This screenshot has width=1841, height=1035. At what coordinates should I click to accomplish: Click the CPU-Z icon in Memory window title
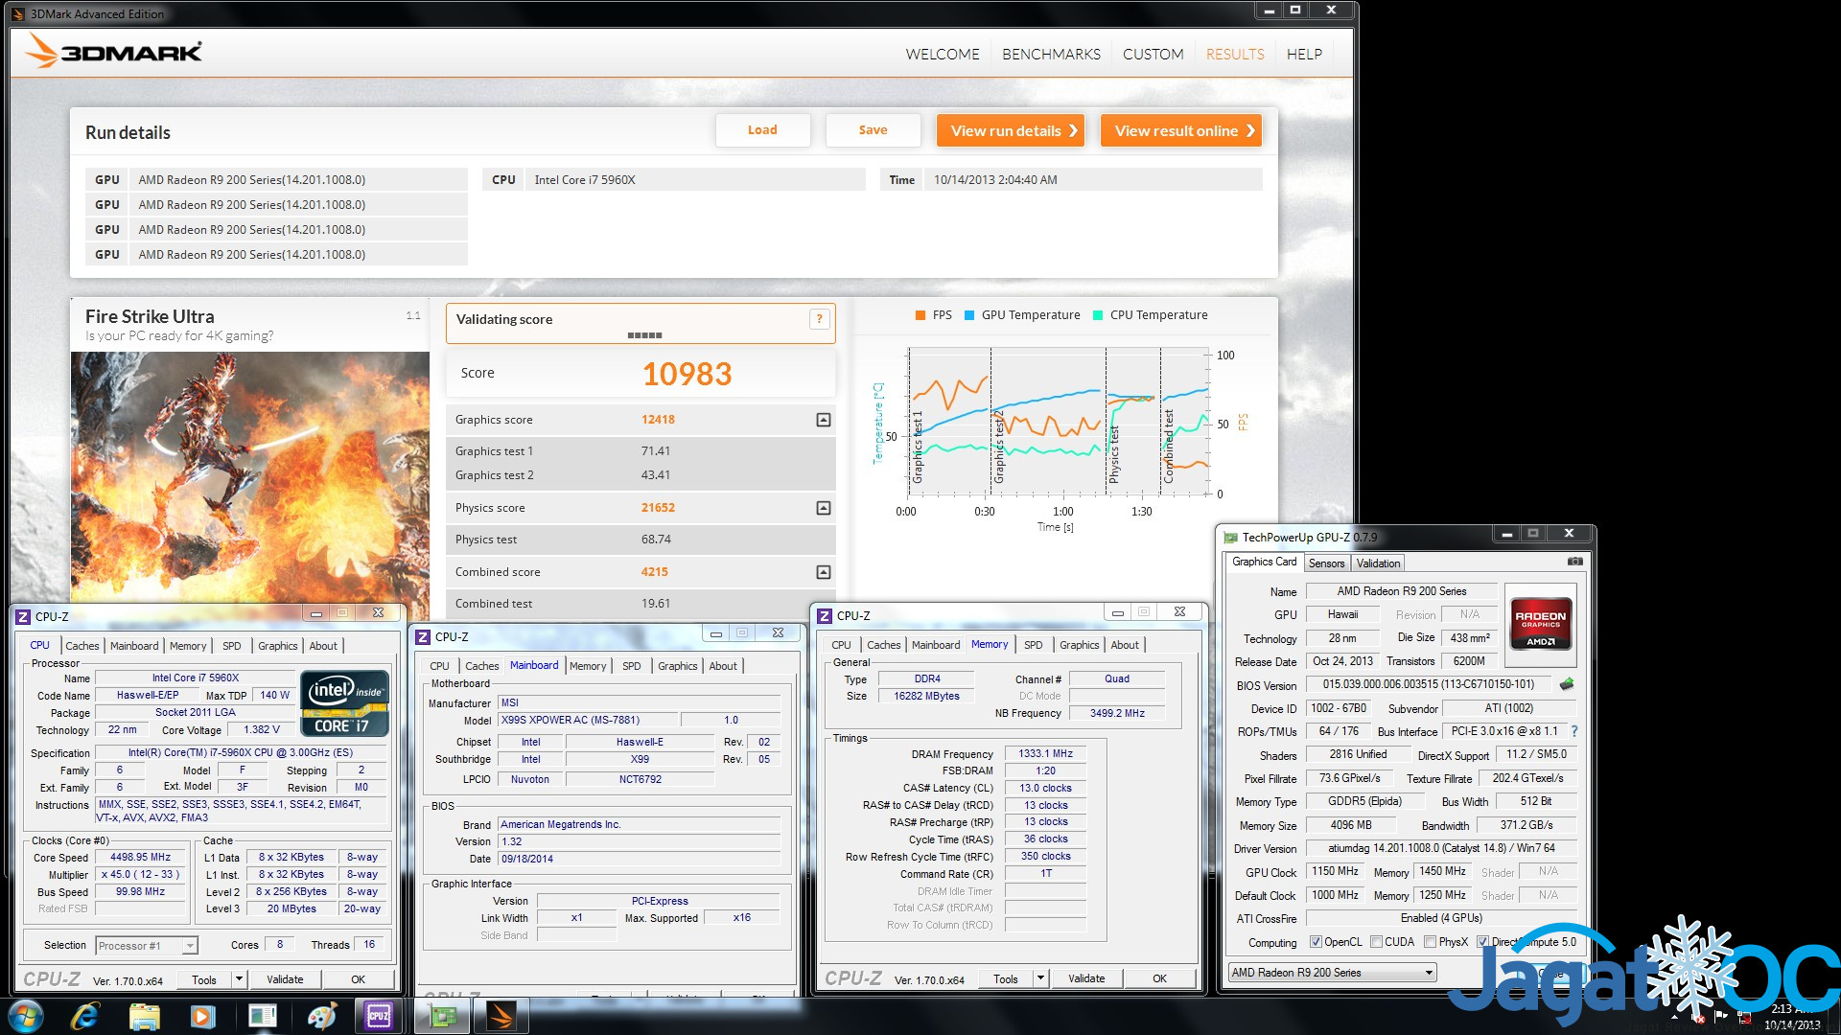pyautogui.click(x=825, y=615)
